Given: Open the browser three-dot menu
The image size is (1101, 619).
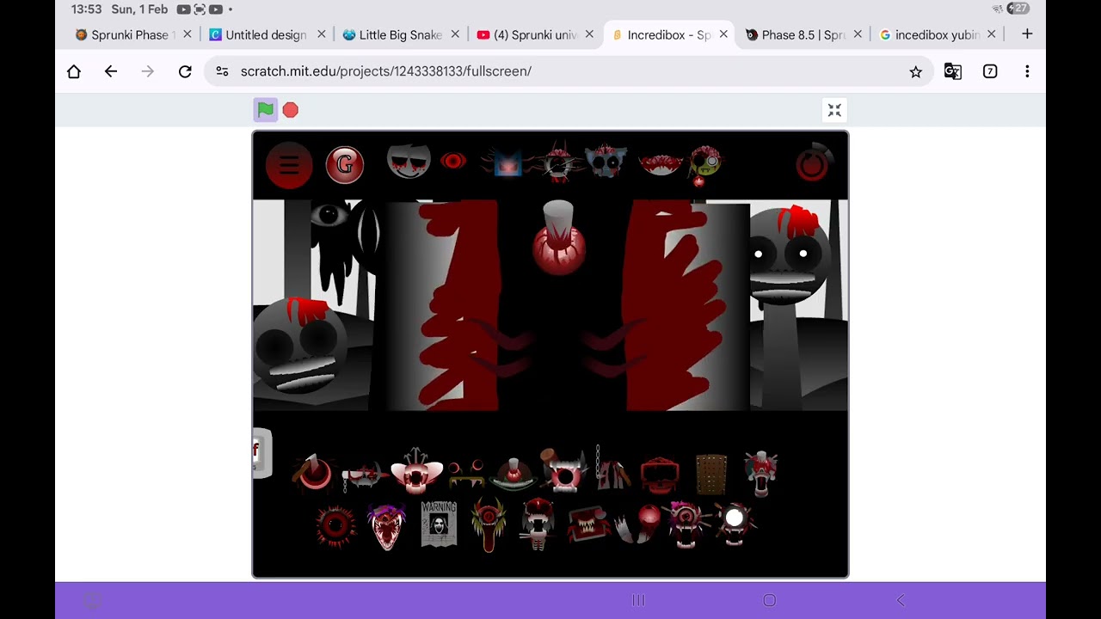Looking at the screenshot, I should (x=1027, y=71).
